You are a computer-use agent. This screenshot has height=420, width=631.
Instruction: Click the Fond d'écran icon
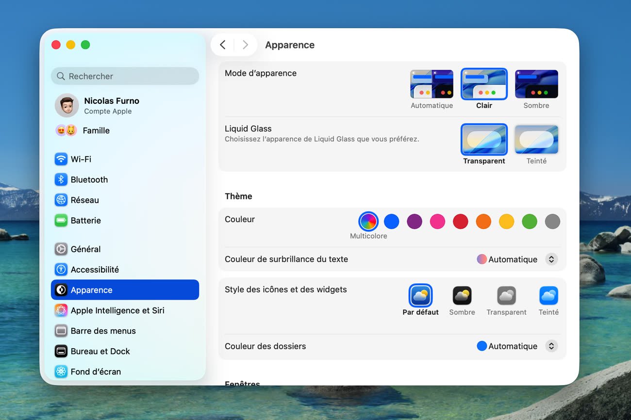click(61, 372)
